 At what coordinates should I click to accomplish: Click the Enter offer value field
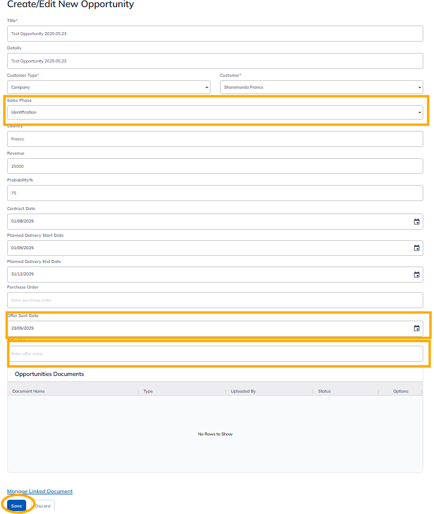tap(215, 354)
